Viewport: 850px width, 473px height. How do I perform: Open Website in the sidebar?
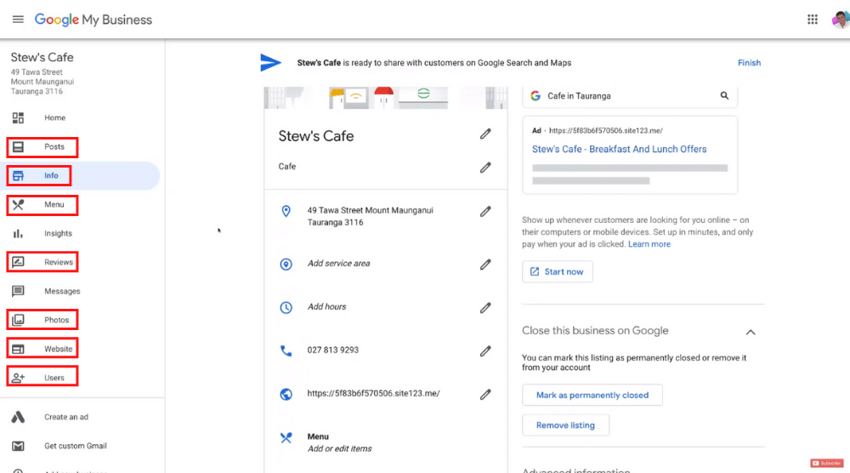coord(58,349)
